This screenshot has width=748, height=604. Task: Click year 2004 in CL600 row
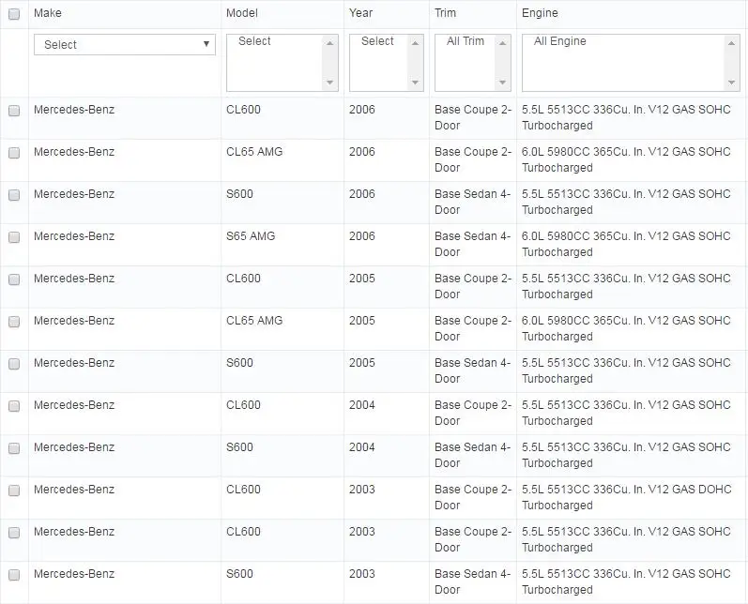pyautogui.click(x=361, y=405)
